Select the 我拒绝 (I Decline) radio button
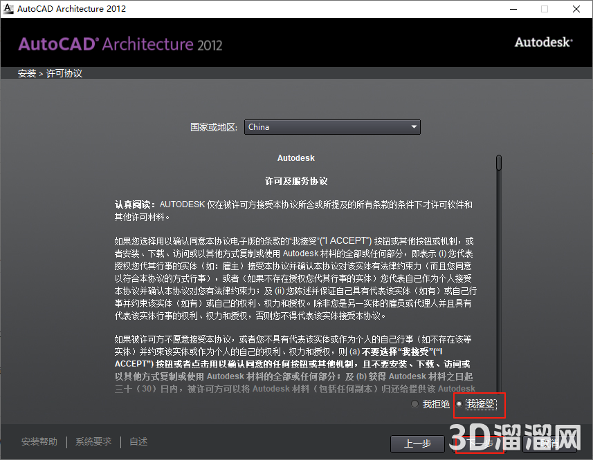This screenshot has height=460, width=593. point(414,405)
